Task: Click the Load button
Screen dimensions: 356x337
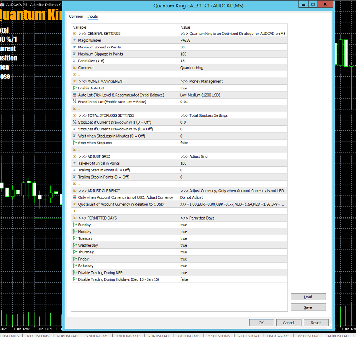Action: pyautogui.click(x=308, y=297)
